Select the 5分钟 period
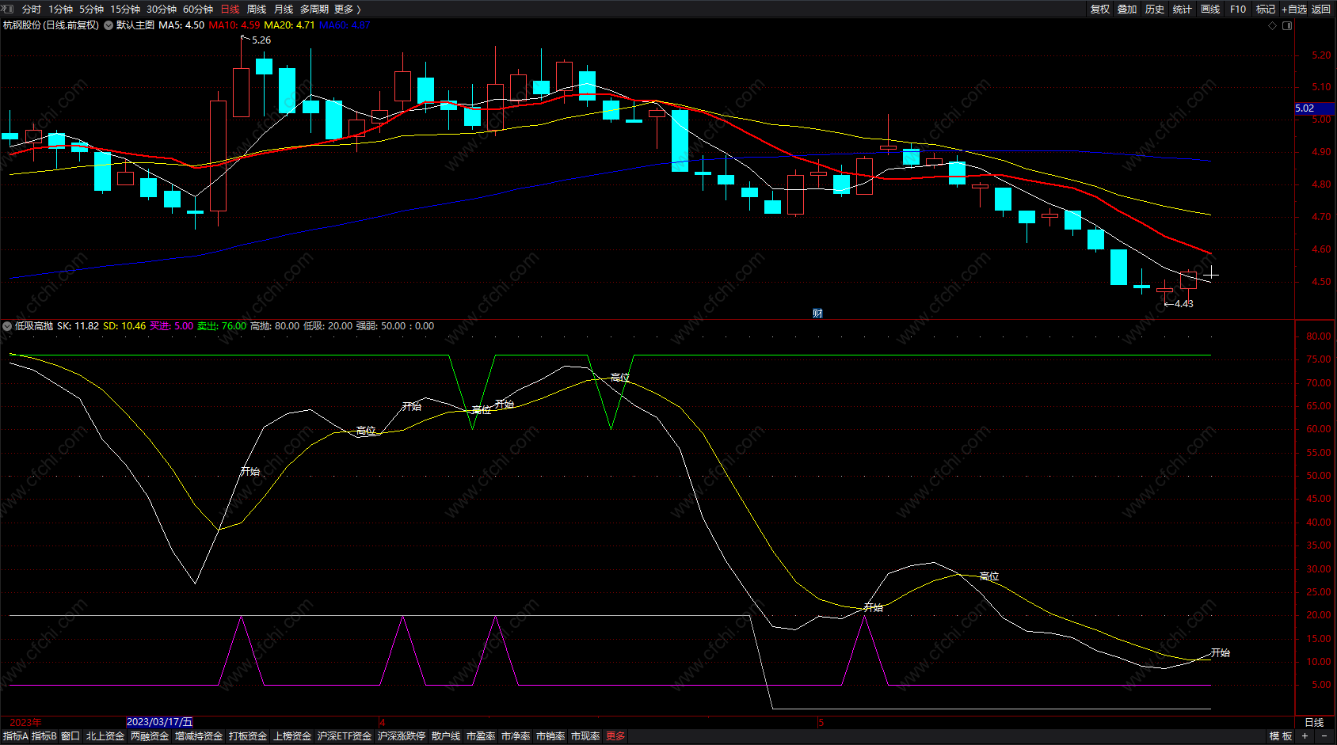The image size is (1337, 745). 92,9
